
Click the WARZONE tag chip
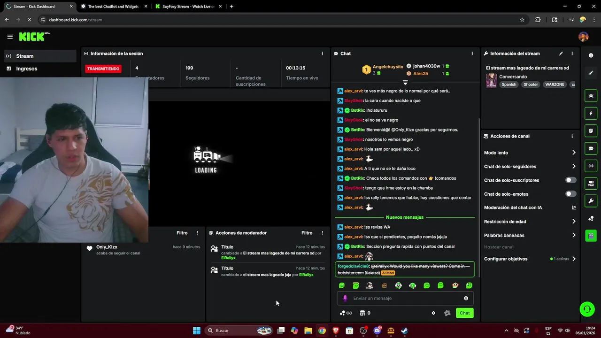(555, 84)
